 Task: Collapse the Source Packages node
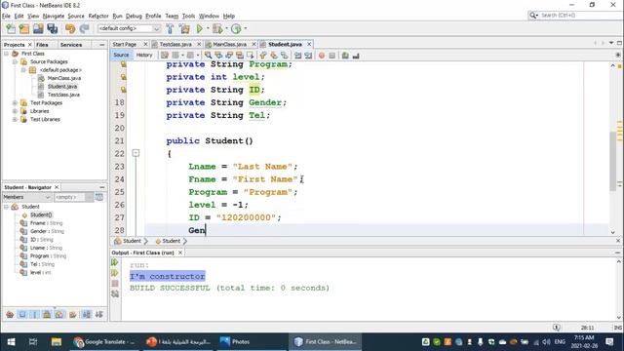click(x=15, y=61)
